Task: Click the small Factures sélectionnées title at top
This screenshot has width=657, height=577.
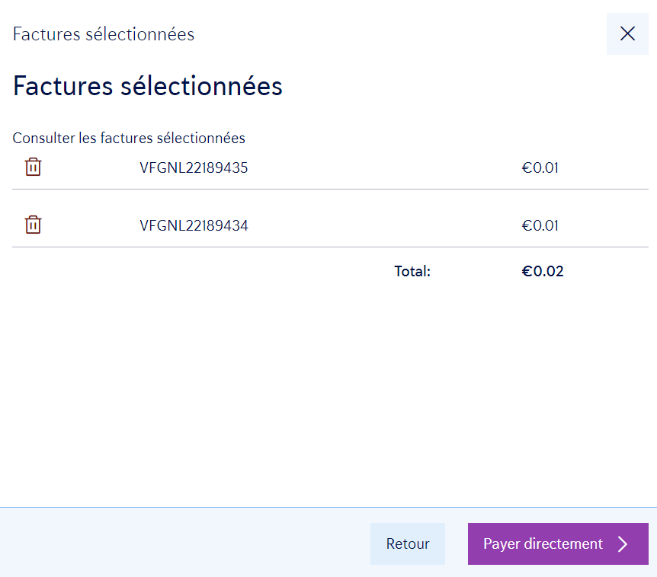Action: pyautogui.click(x=104, y=34)
